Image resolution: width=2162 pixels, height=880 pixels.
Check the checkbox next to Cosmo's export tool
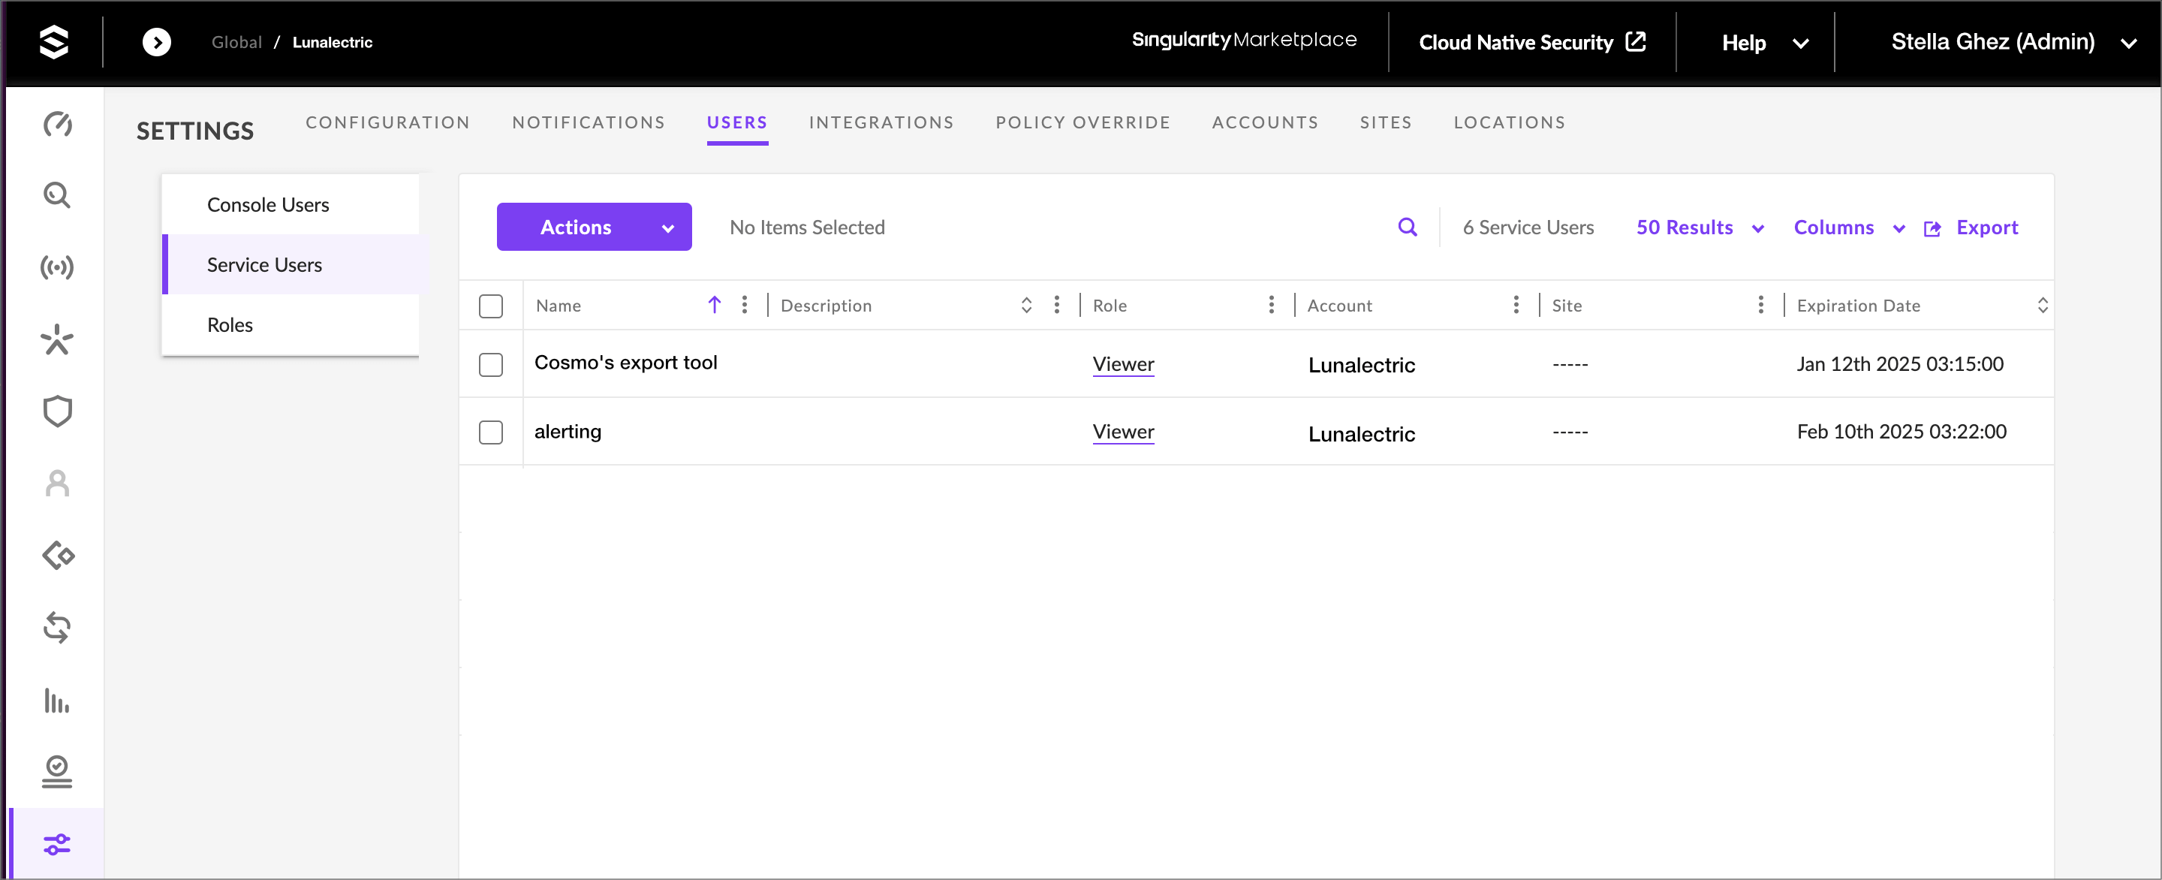tap(491, 363)
